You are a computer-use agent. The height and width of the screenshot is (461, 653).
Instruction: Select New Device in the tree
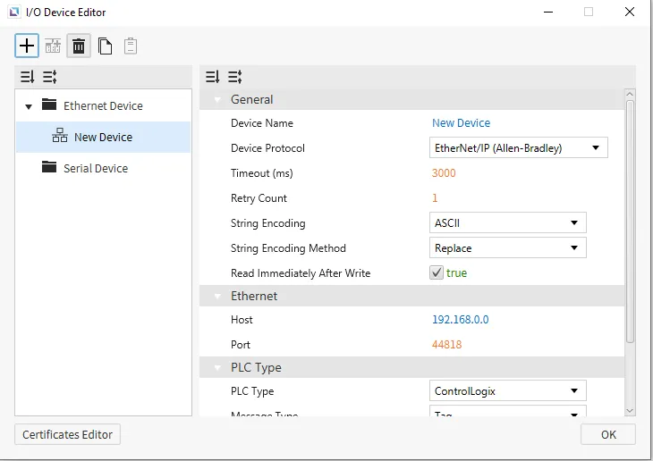[103, 138]
